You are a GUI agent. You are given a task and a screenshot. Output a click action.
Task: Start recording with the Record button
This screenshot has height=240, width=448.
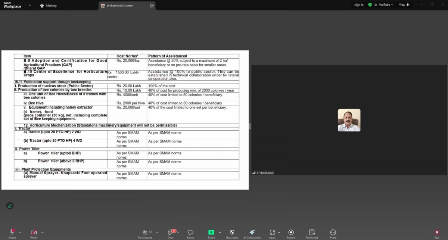pyautogui.click(x=291, y=233)
